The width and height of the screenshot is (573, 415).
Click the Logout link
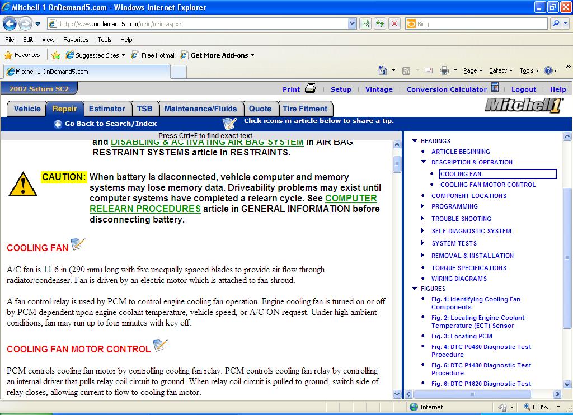[524, 89]
